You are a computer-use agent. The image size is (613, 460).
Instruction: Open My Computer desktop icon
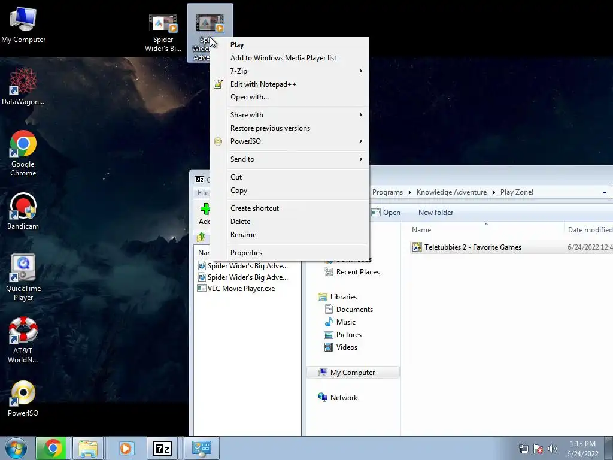click(x=23, y=25)
